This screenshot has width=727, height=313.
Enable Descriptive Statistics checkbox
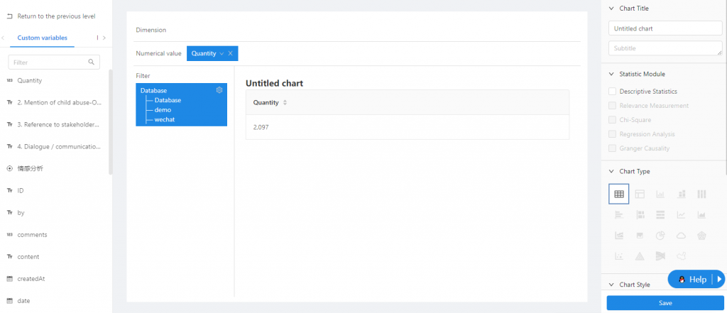pos(612,92)
